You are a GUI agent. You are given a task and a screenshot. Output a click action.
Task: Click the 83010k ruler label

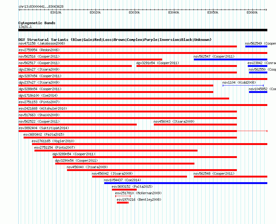coord(56,12)
